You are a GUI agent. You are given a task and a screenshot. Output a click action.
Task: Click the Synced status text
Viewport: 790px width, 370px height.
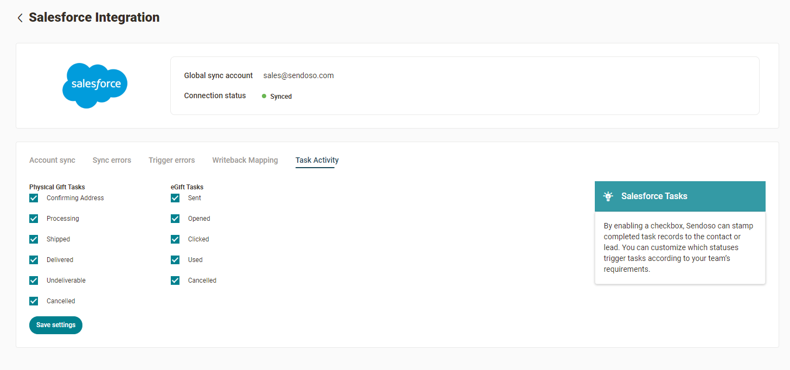(x=281, y=97)
